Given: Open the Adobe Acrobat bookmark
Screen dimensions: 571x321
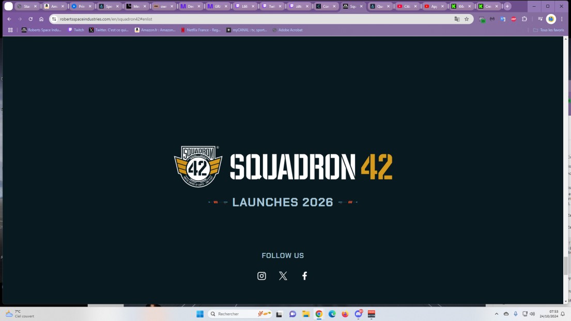Looking at the screenshot, I should 287,30.
